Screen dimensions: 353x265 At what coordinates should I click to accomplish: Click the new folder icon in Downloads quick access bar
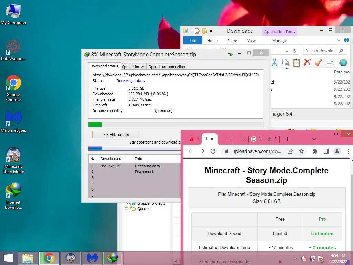click(204, 31)
